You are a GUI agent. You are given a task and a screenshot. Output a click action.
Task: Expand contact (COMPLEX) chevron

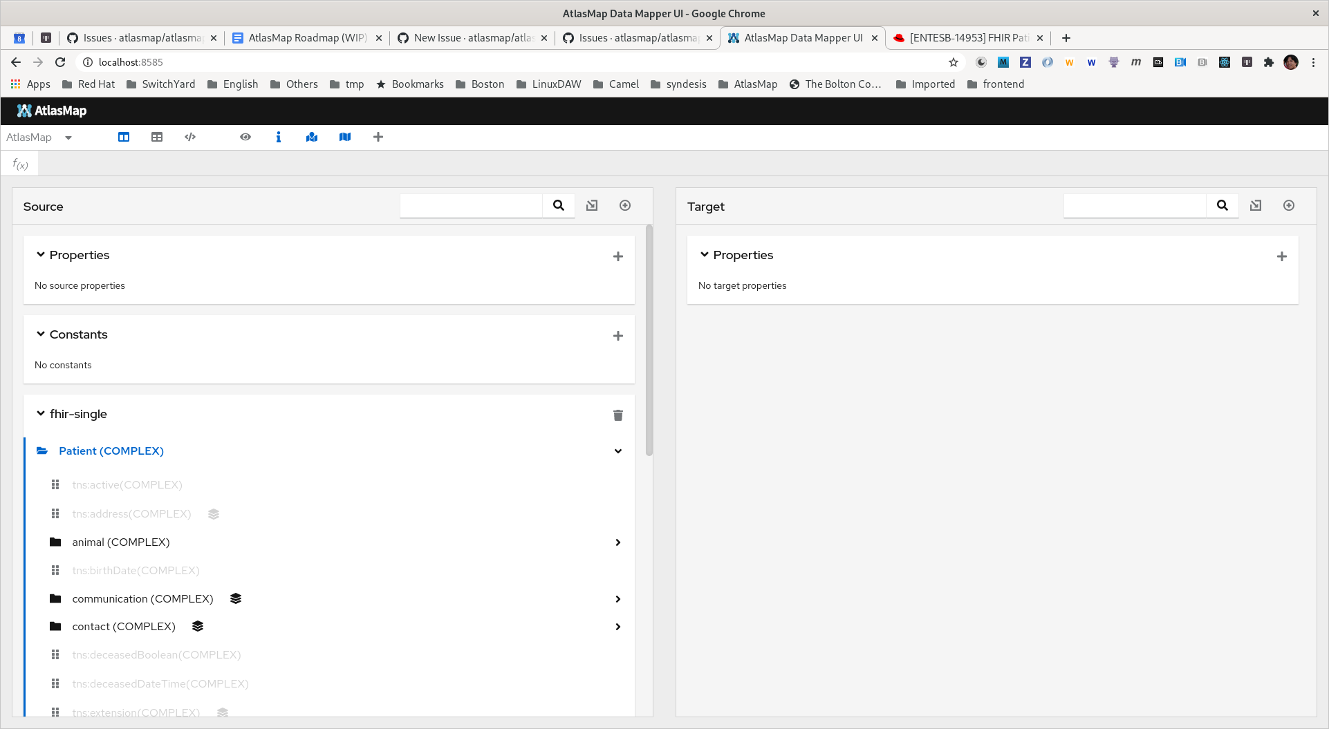(x=618, y=627)
